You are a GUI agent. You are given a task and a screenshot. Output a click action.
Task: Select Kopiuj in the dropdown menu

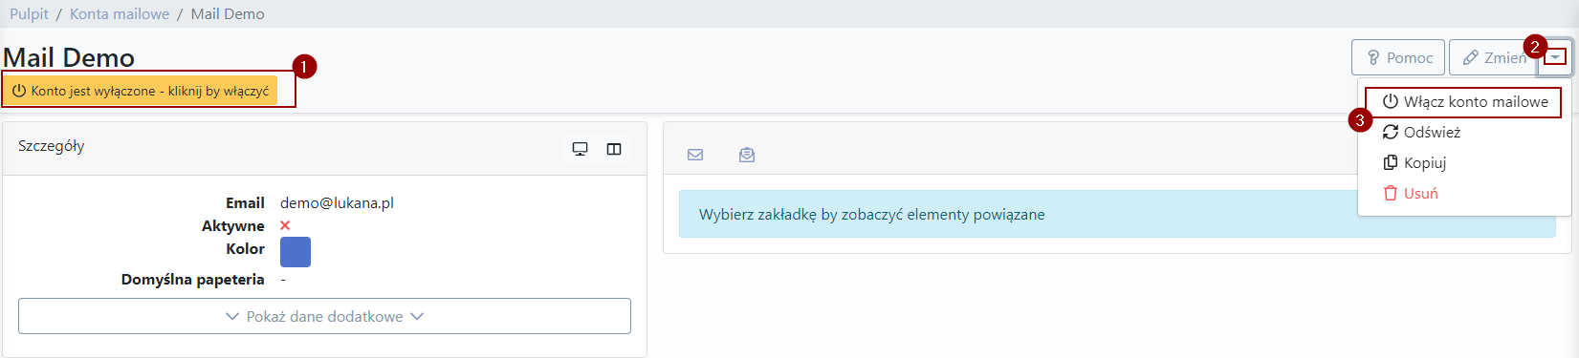(x=1414, y=162)
